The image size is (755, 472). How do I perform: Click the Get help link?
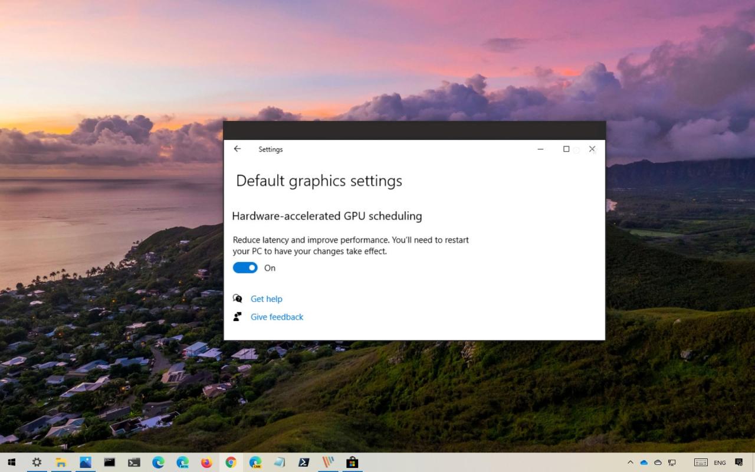pos(267,299)
